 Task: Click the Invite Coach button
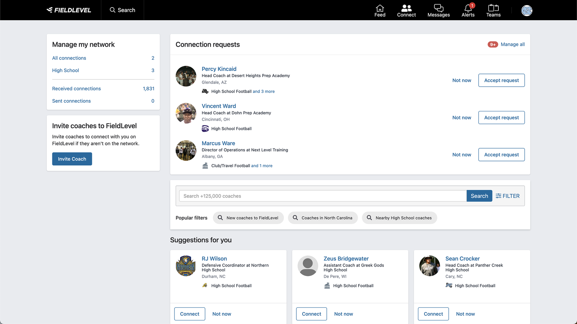[x=72, y=159]
